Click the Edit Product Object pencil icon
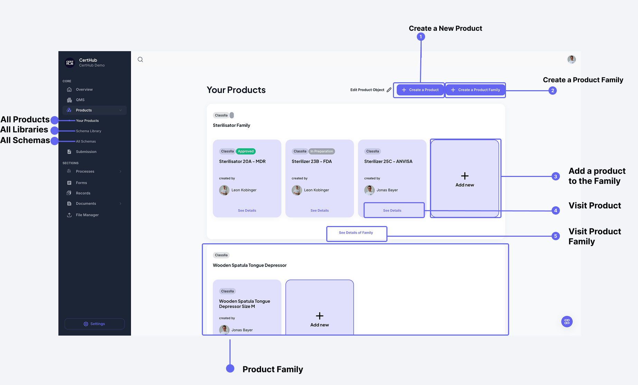The image size is (638, 385). pos(390,90)
